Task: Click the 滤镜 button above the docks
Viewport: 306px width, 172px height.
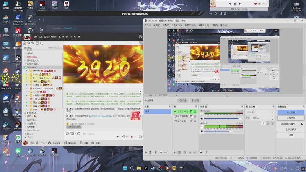Action: point(195,101)
